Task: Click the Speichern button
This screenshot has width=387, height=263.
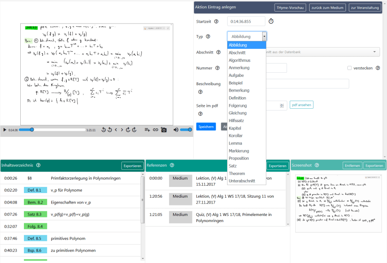Action: coord(206,126)
